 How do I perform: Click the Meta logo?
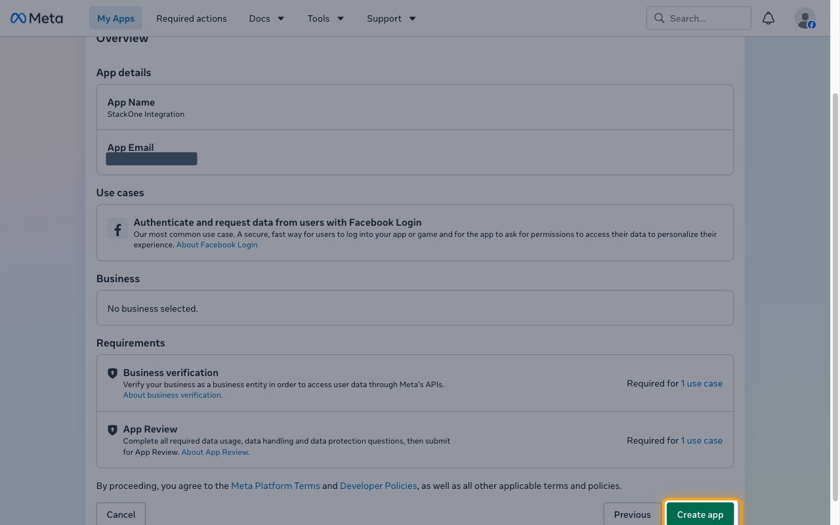coord(37,18)
